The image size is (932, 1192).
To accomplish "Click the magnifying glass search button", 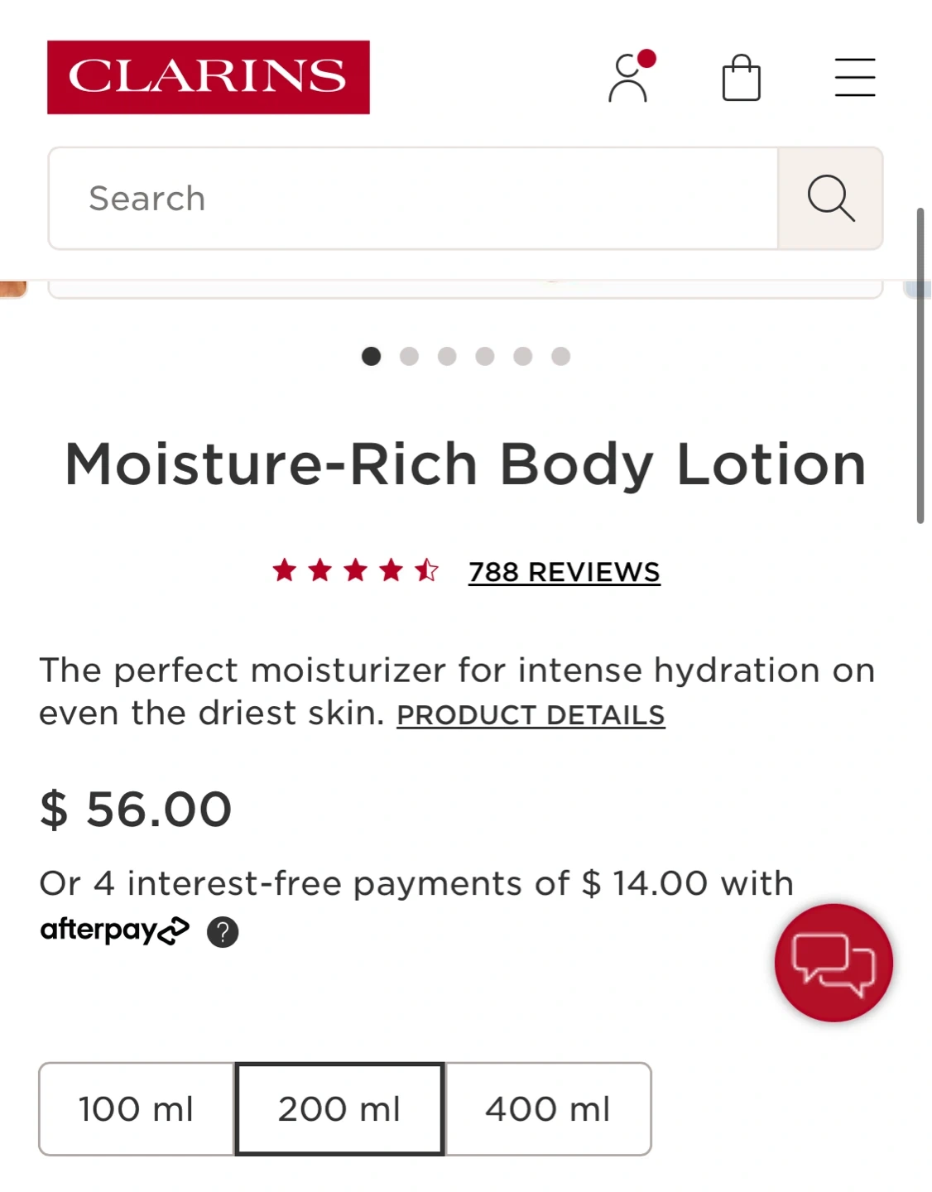I will (x=830, y=199).
